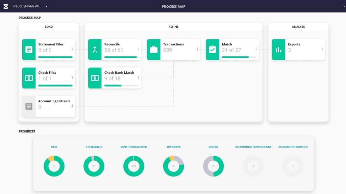Click the Transfers donut chart
The height and width of the screenshot is (194, 346).
pyautogui.click(x=173, y=166)
